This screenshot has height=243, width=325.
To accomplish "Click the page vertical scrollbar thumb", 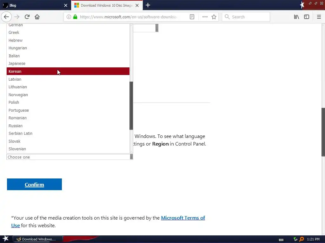I will point(323,132).
